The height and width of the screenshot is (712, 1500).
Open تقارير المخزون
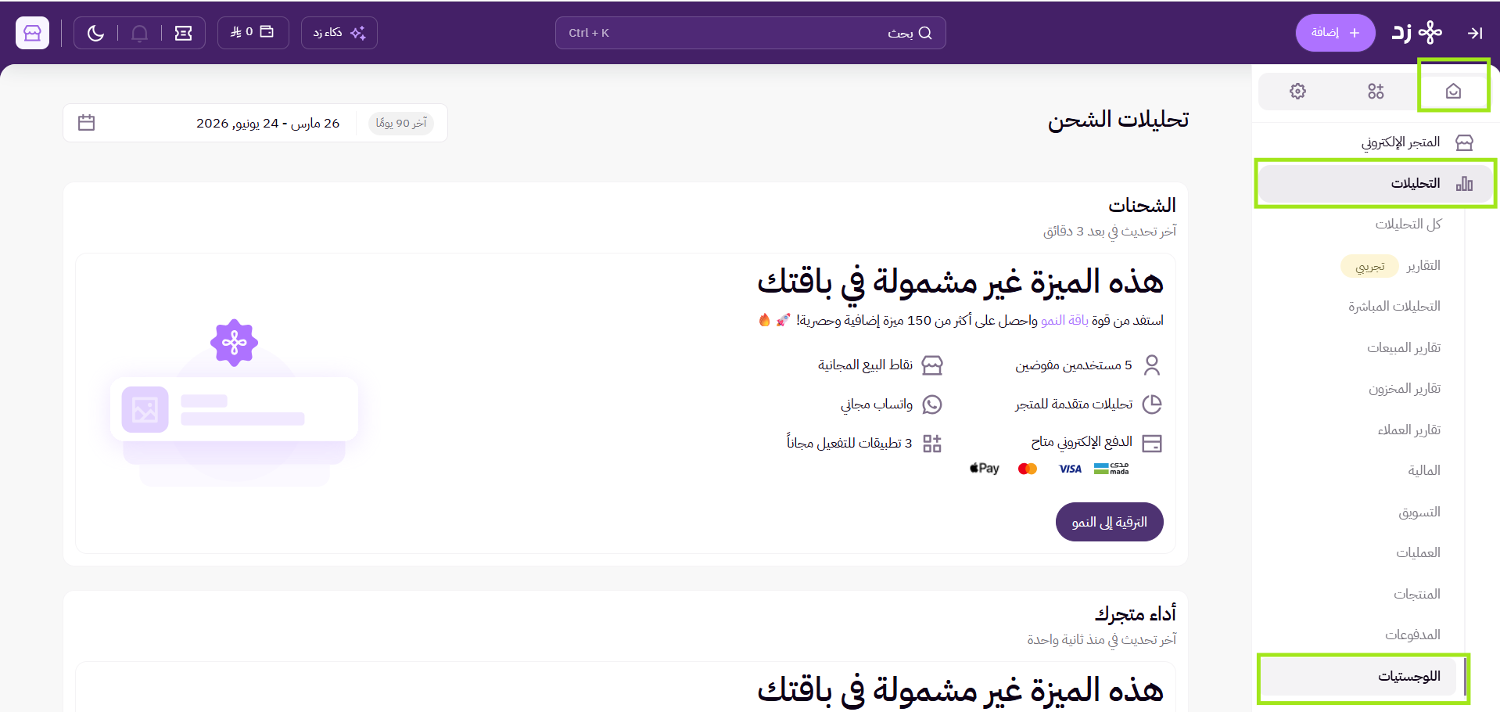click(x=1404, y=389)
